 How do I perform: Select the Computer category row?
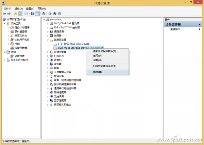click(58, 60)
